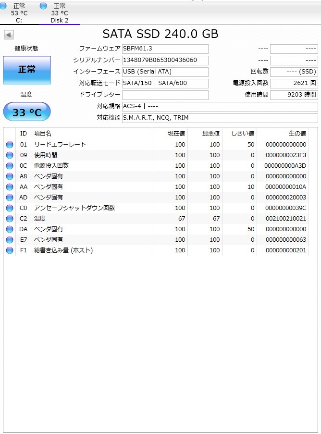Click threshold value 10 in the AA row
321x434 pixels.
251,187
